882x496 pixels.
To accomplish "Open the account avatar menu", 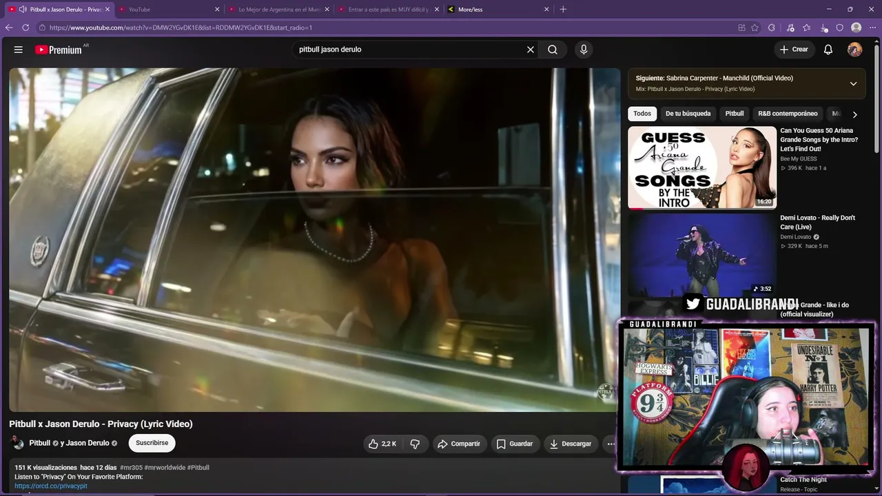I will point(854,50).
